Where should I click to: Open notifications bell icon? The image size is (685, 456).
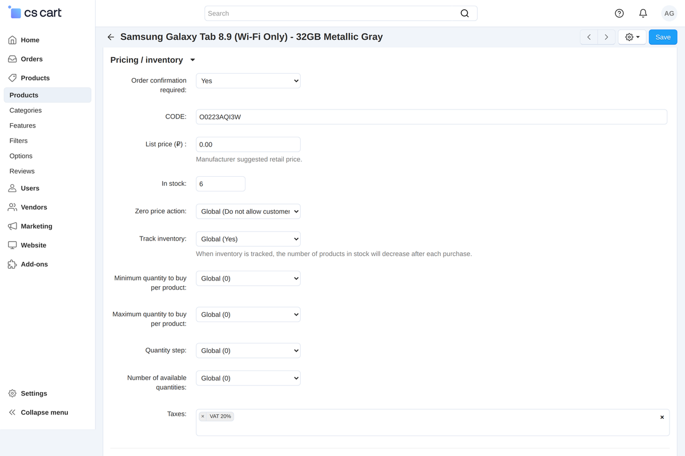pos(643,14)
